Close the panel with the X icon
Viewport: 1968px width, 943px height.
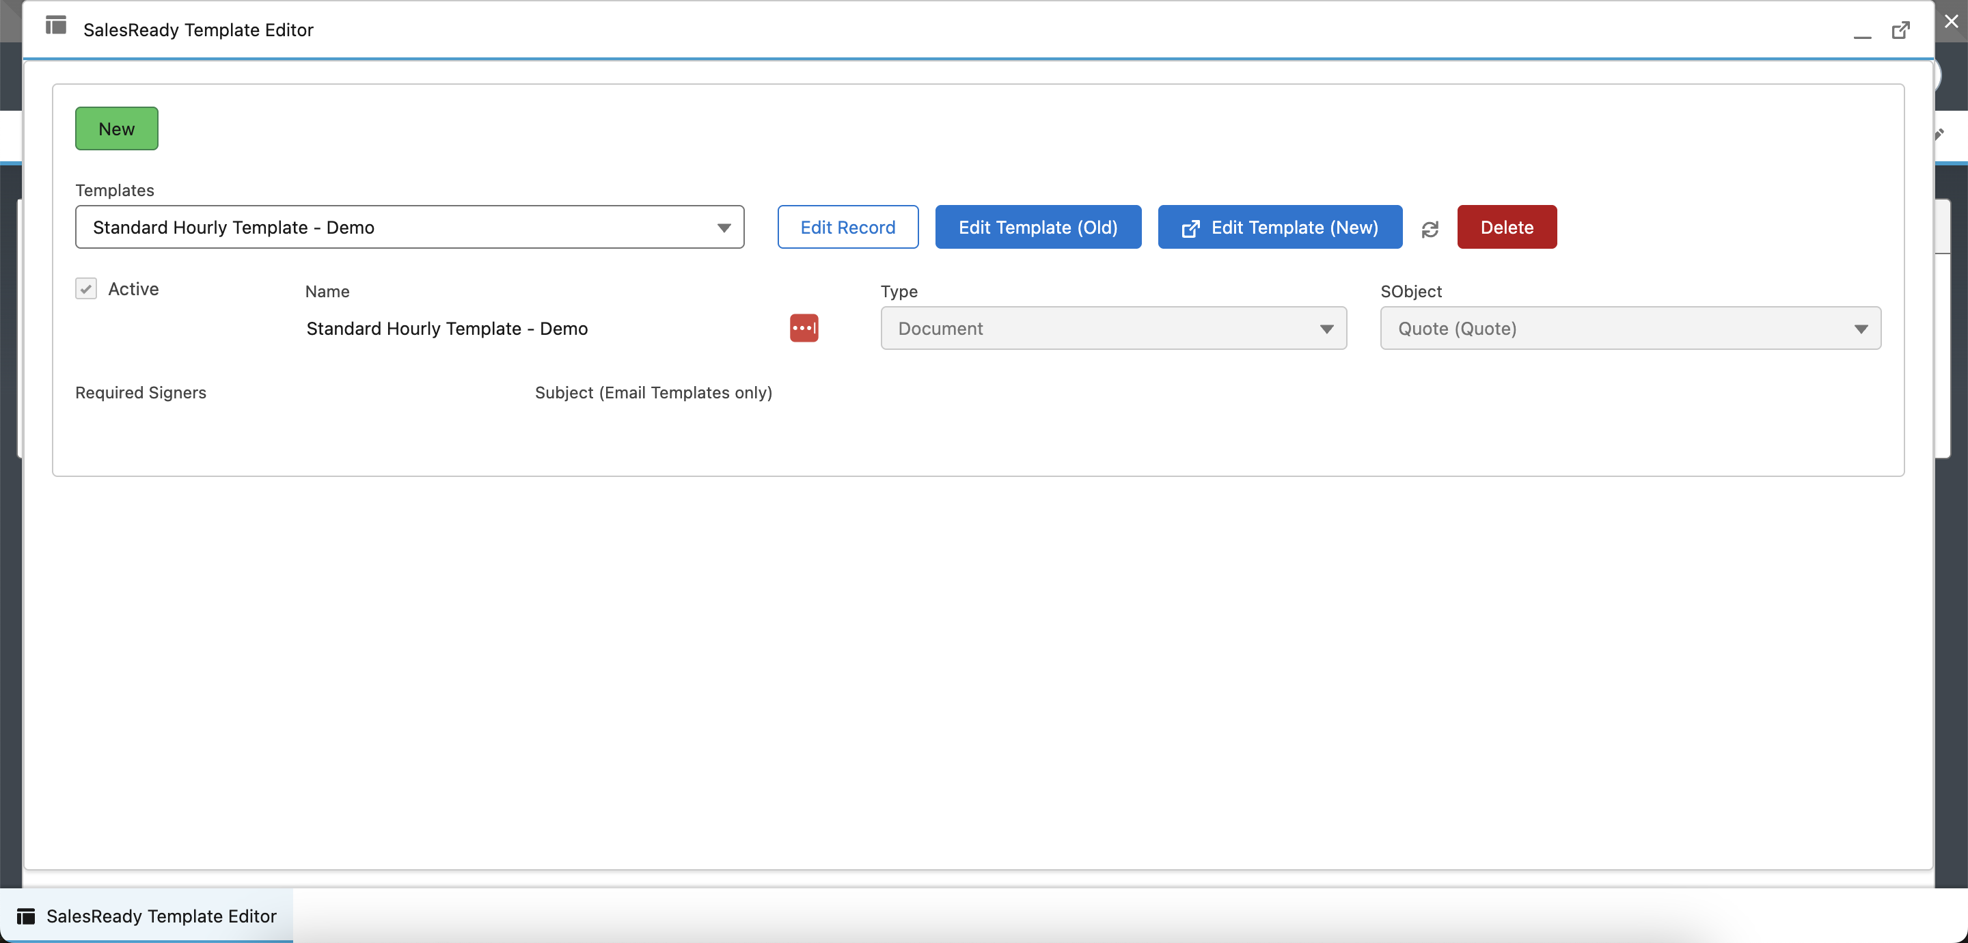[1950, 20]
